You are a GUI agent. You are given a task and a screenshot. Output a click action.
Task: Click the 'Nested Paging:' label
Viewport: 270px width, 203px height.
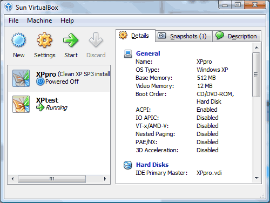click(156, 134)
